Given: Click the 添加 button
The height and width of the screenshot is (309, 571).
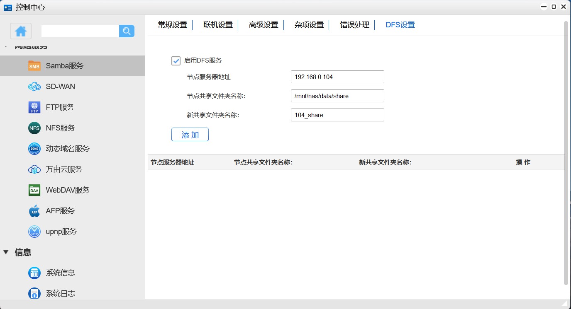Looking at the screenshot, I should [190, 135].
